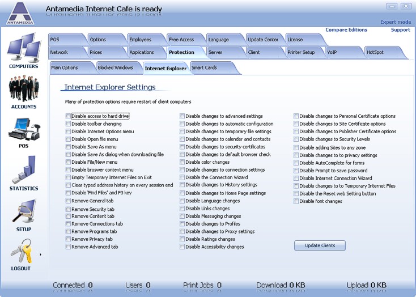This screenshot has width=416, height=297.
Task: Switch to the VoIP tab
Action: click(x=343, y=52)
